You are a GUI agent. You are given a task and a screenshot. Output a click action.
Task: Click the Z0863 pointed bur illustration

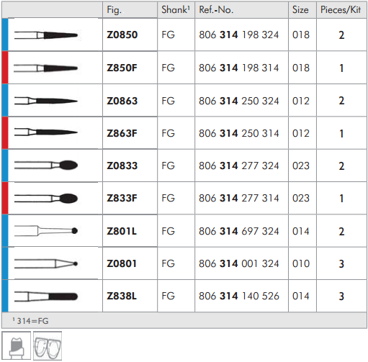[x=46, y=101]
